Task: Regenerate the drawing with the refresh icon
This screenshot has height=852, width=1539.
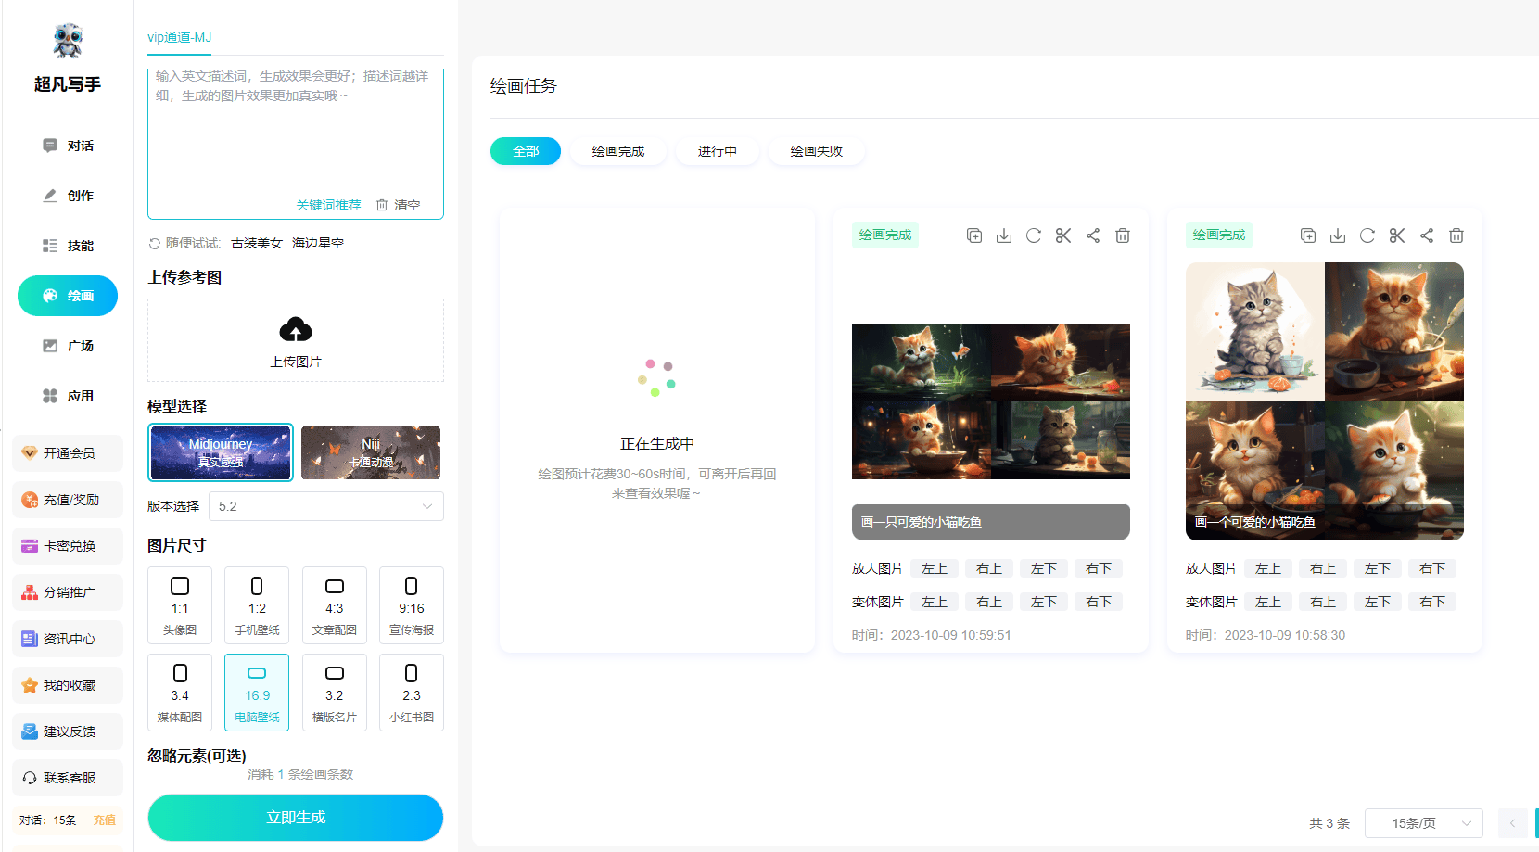Action: (1034, 235)
